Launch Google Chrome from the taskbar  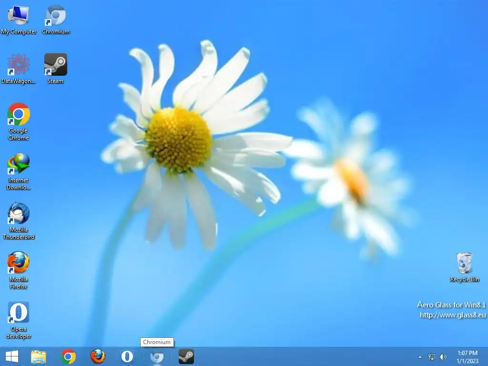68,356
